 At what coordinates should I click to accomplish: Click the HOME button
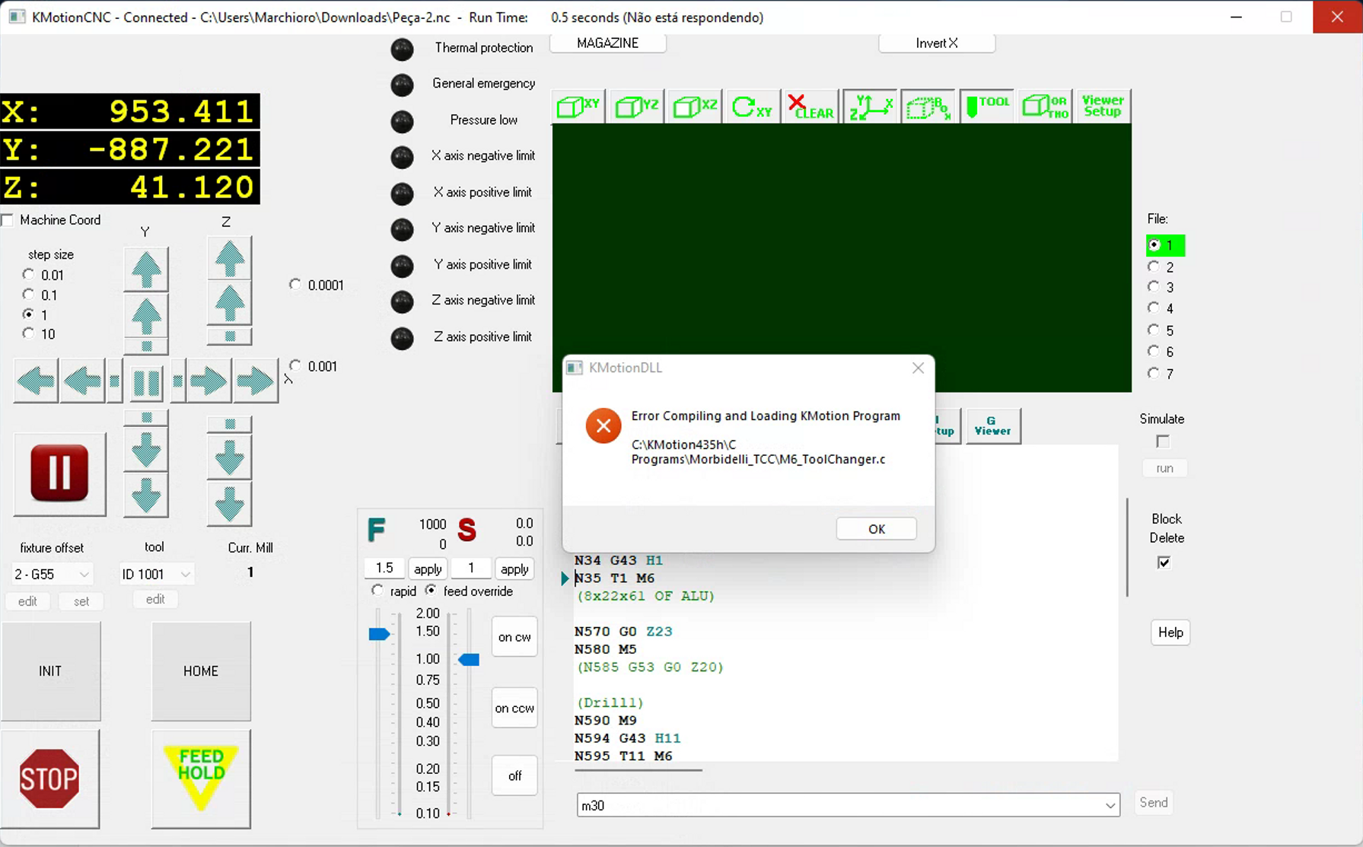pyautogui.click(x=201, y=671)
